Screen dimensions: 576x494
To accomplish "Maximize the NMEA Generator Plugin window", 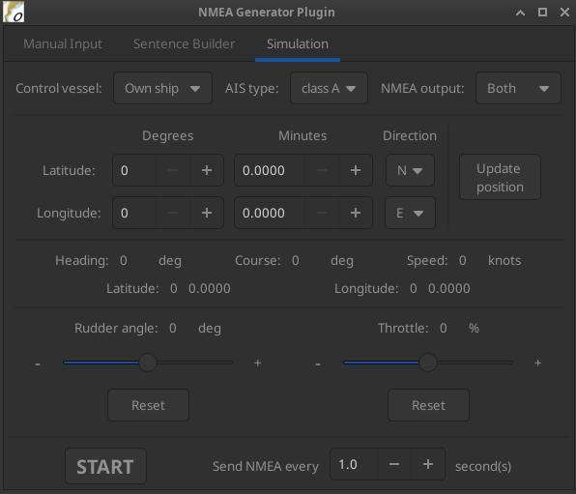I will pos(542,13).
